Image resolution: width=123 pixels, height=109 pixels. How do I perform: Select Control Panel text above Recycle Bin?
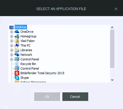point(30,59)
